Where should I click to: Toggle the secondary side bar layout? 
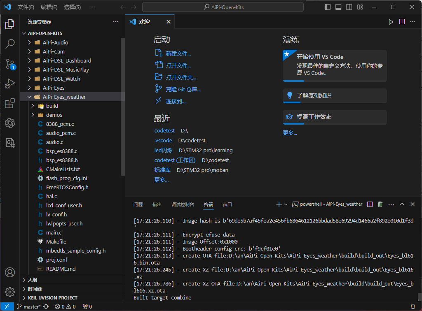tap(349, 7)
